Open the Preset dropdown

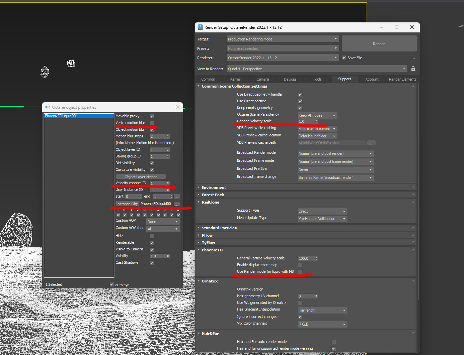click(283, 48)
